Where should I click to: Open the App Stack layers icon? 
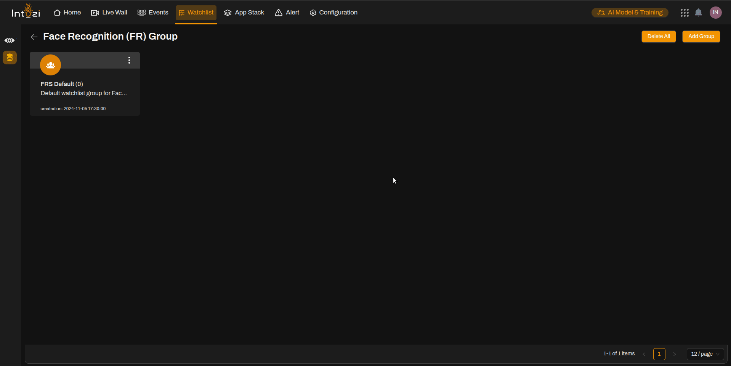tap(228, 12)
